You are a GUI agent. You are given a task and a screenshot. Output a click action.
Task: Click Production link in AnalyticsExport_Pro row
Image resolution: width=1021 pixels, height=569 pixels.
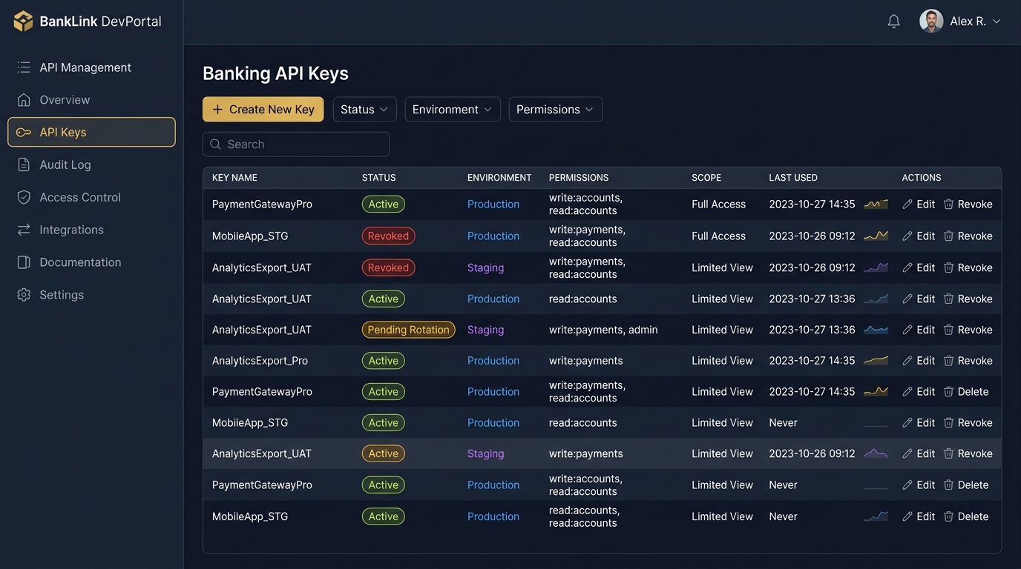pos(493,361)
